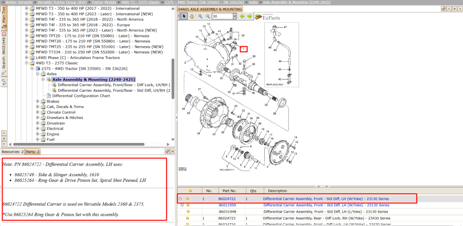Switch to the Resources: 2 tab
This screenshot has height=226, width=463.
13,152
